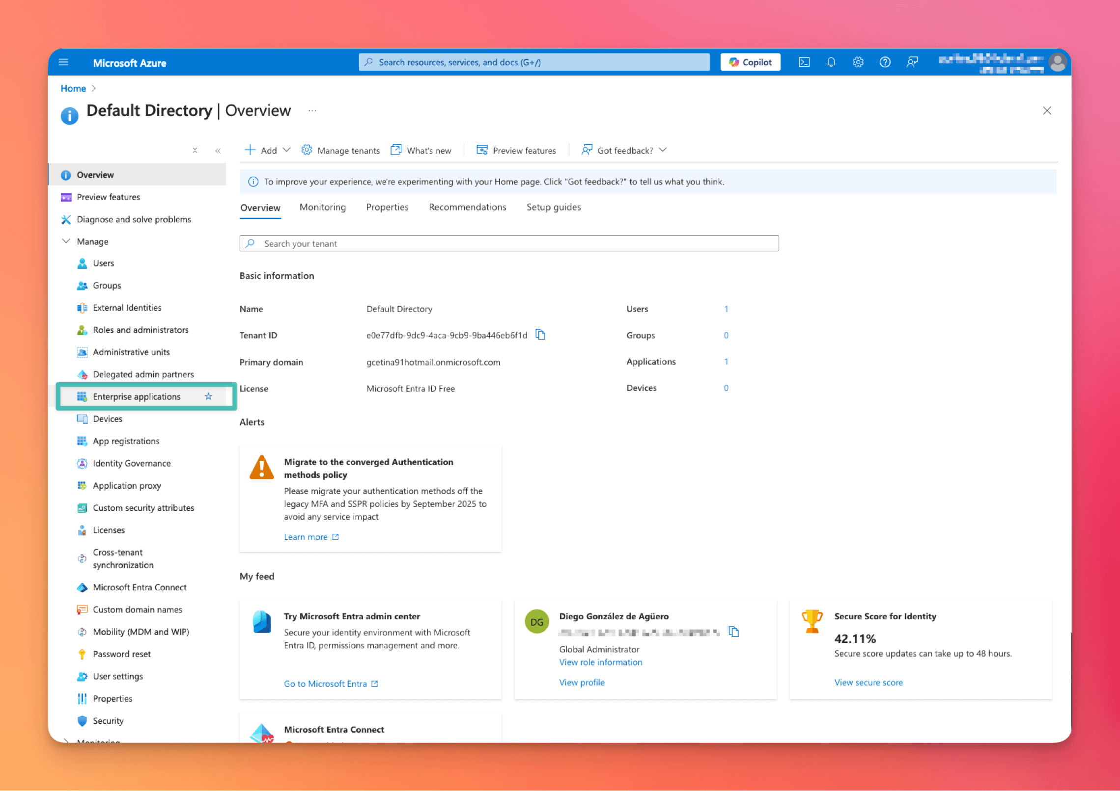Open Cross-tenant synchronization

pos(123,558)
